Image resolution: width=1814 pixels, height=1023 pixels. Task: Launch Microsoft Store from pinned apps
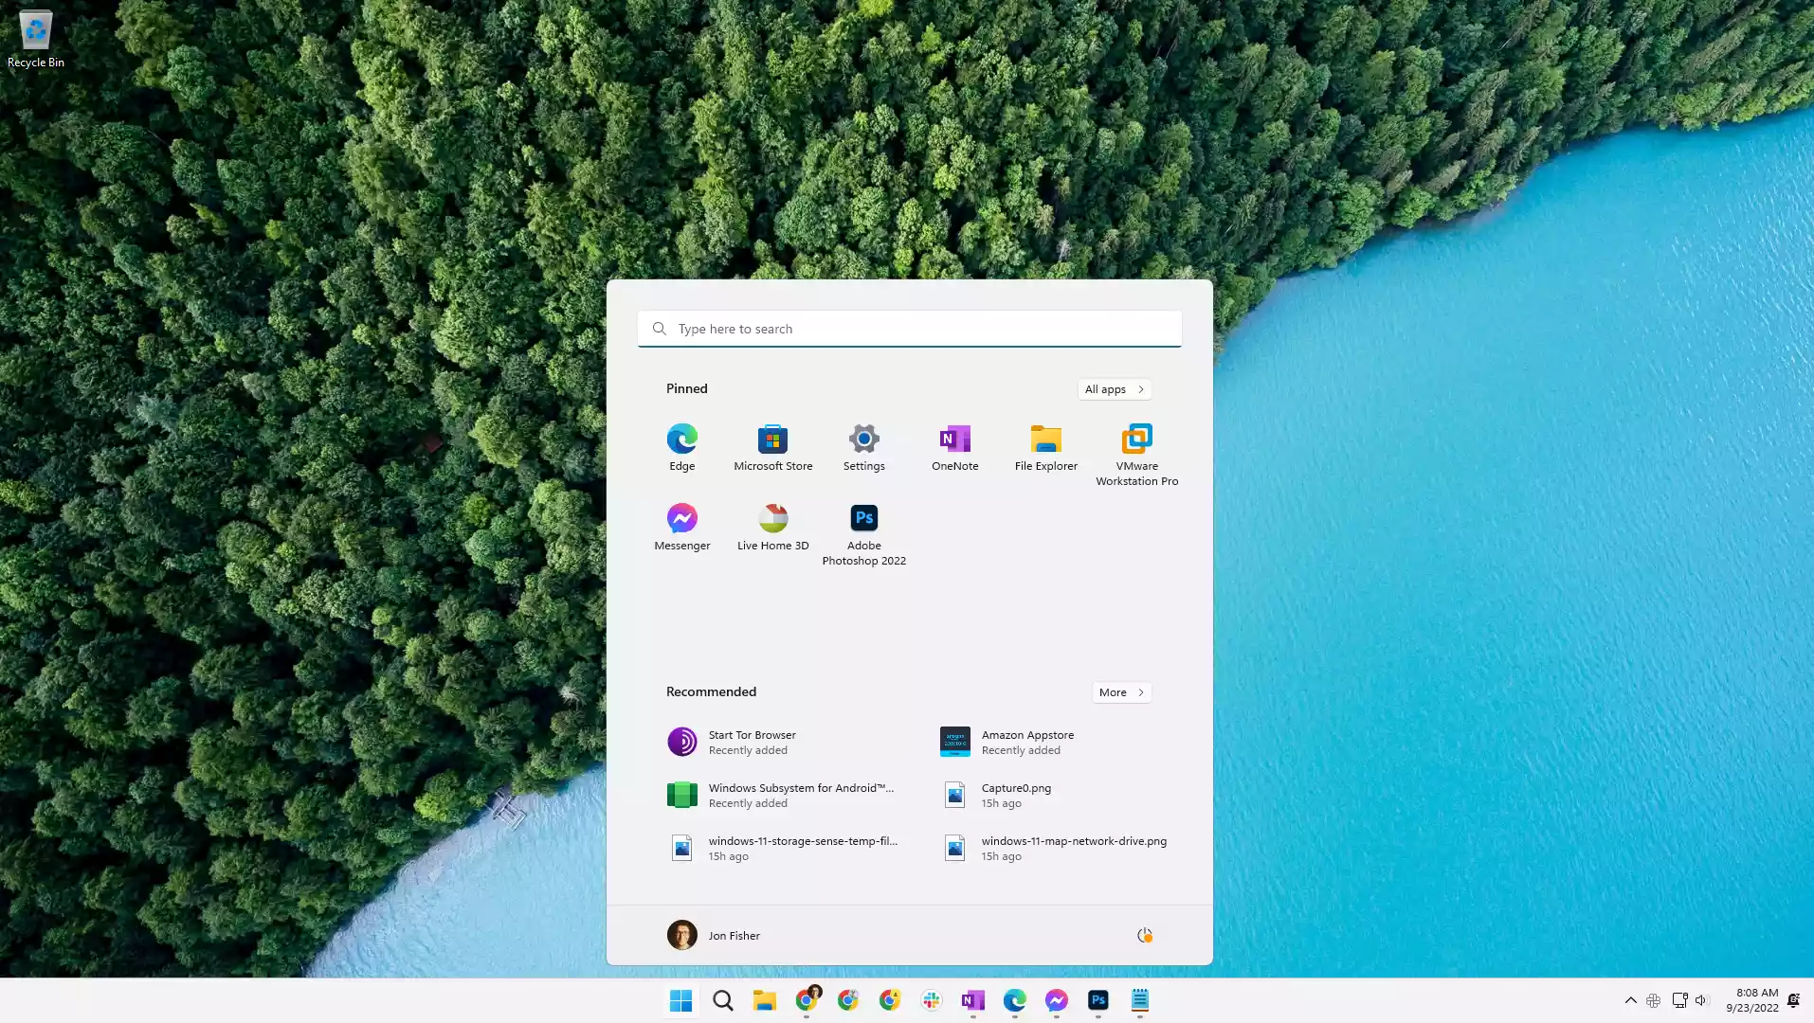point(772,446)
